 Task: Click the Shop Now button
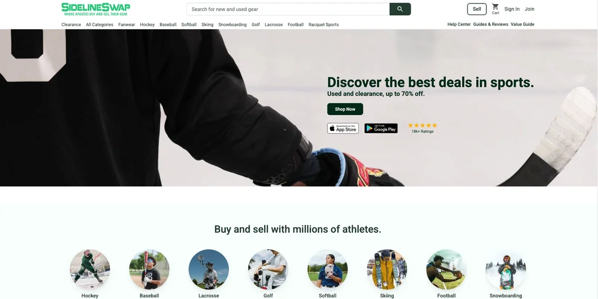(x=345, y=109)
